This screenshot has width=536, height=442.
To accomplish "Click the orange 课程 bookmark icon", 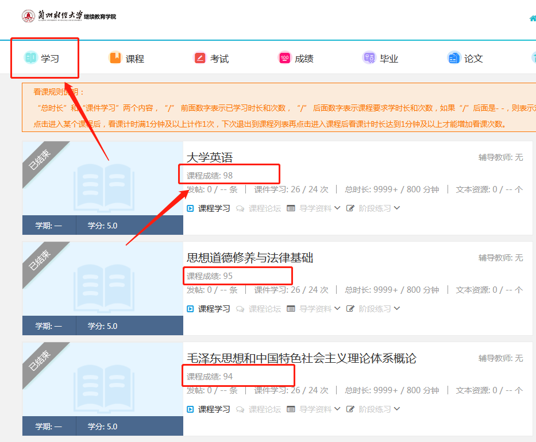I will [x=115, y=57].
